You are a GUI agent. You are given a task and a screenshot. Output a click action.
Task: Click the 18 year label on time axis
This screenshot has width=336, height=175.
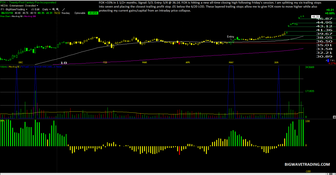click(x=64, y=63)
